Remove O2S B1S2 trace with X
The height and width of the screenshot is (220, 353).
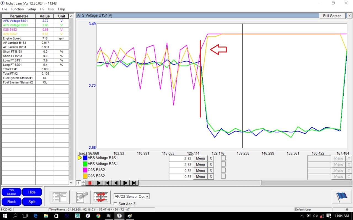pos(211,170)
